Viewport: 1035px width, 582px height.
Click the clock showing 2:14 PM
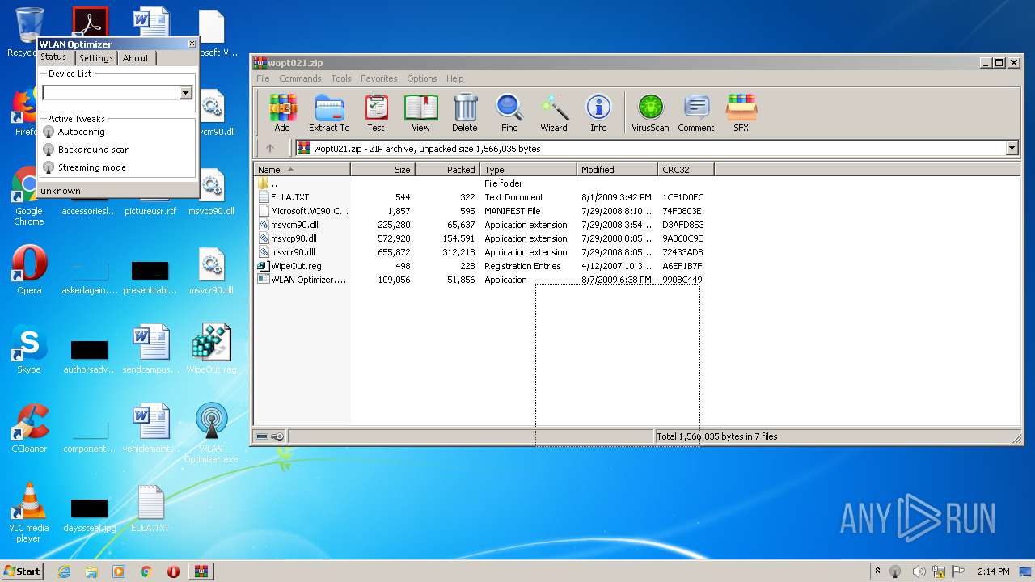tap(992, 571)
